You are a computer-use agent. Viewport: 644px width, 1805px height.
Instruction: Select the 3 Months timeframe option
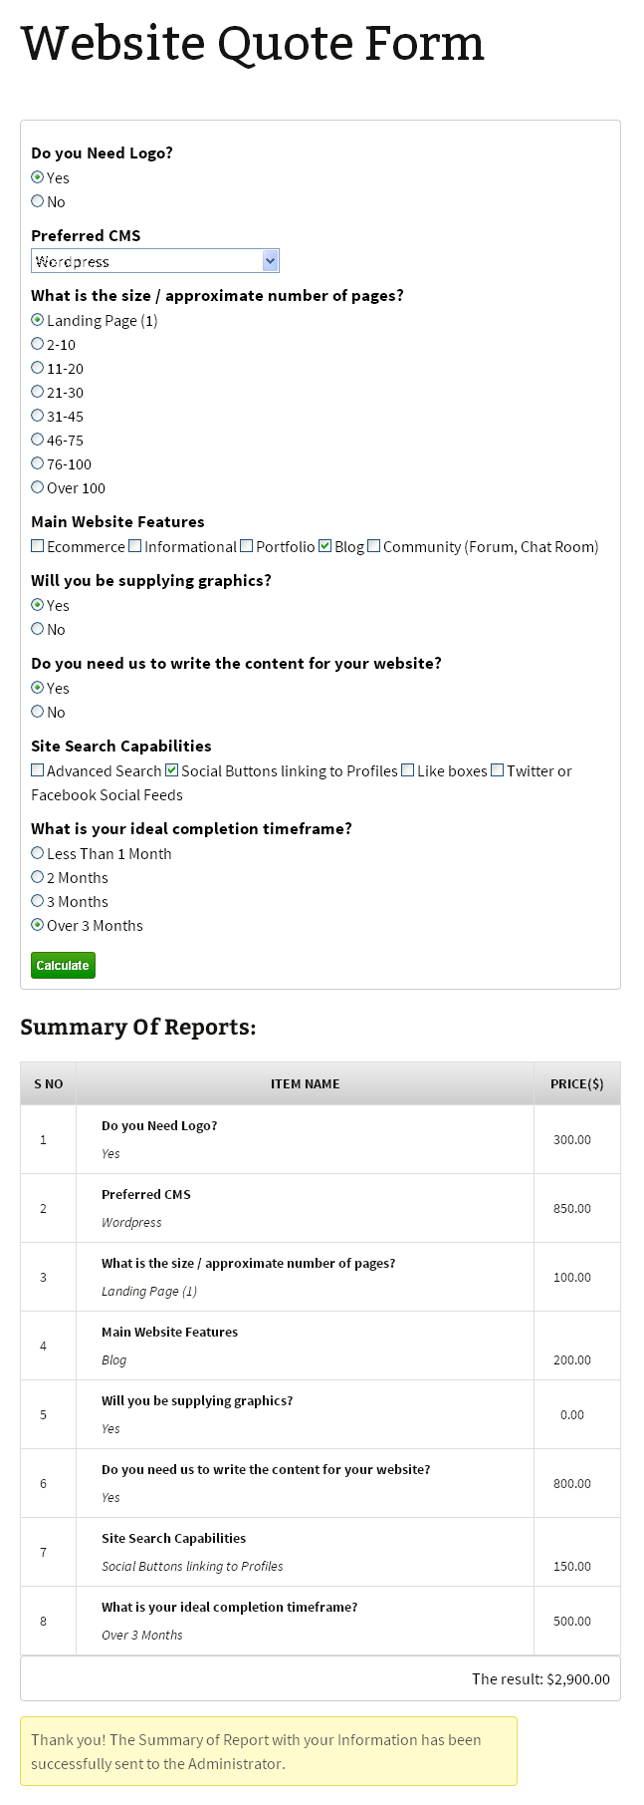[x=38, y=901]
